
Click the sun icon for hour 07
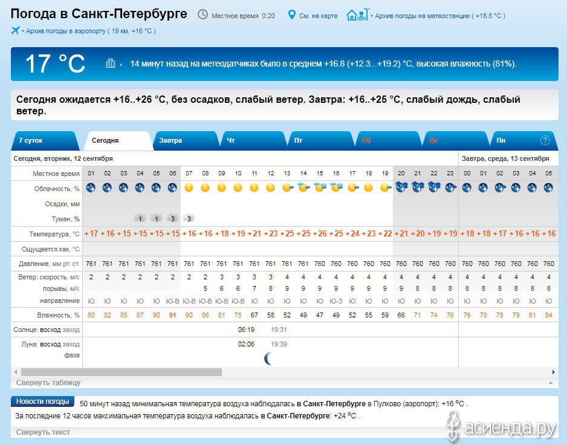click(x=189, y=188)
